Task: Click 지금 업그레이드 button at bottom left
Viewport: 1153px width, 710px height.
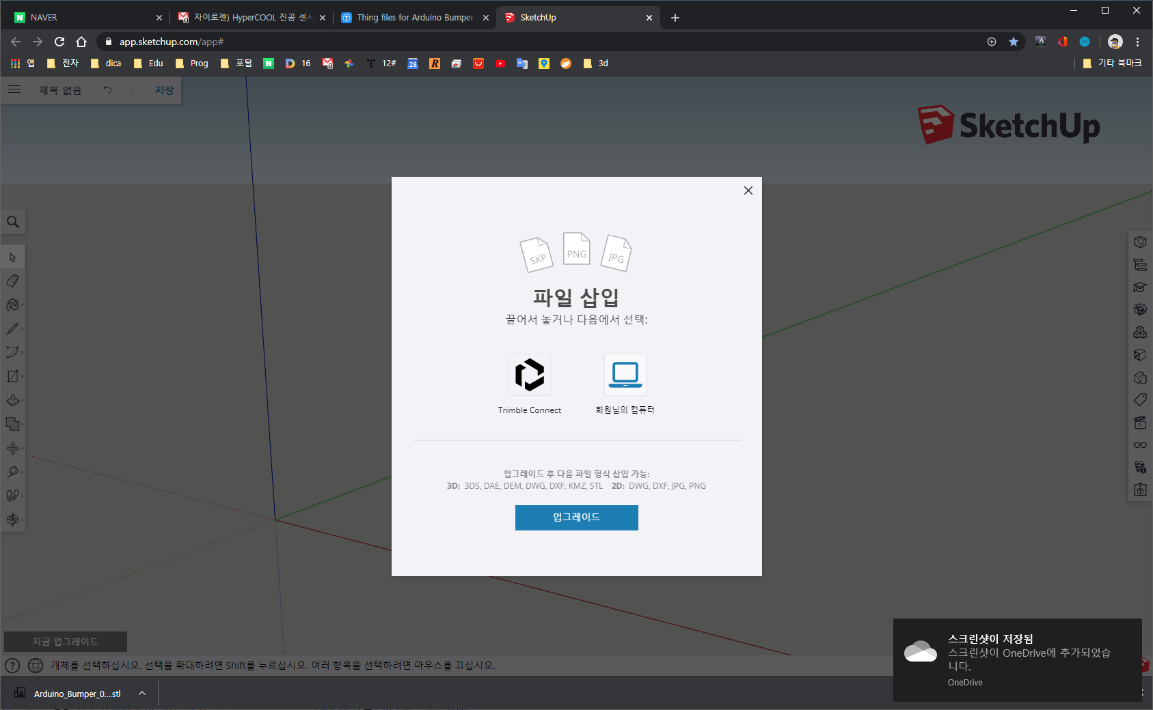Action: click(x=66, y=642)
